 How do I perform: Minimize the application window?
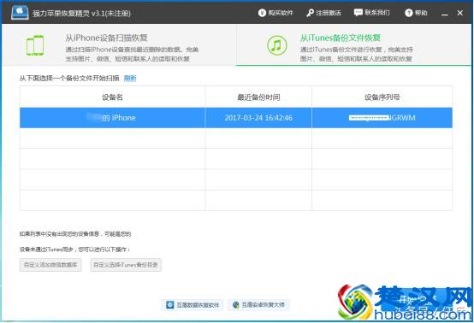tap(444, 14)
